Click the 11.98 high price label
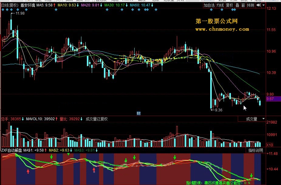The image size is (281, 185). coord(20,13)
